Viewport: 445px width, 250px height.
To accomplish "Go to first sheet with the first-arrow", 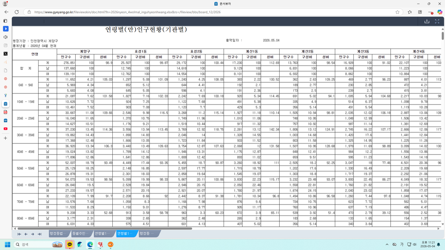I will pos(19,234).
